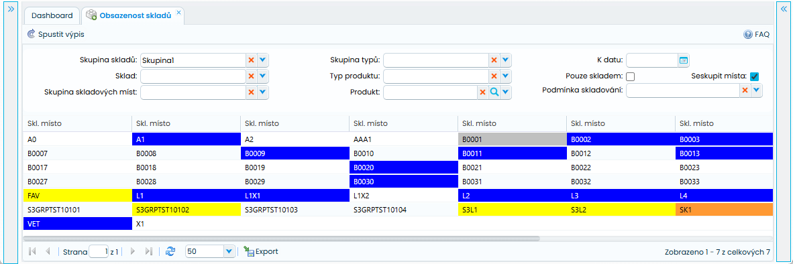Viewport: 793px width, 264px height.
Task: Focus the Produkt input field
Action: click(430, 92)
